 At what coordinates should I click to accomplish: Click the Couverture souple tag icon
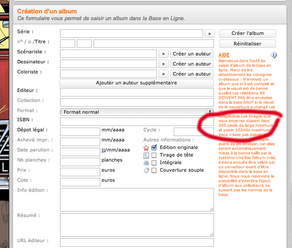tap(146, 170)
